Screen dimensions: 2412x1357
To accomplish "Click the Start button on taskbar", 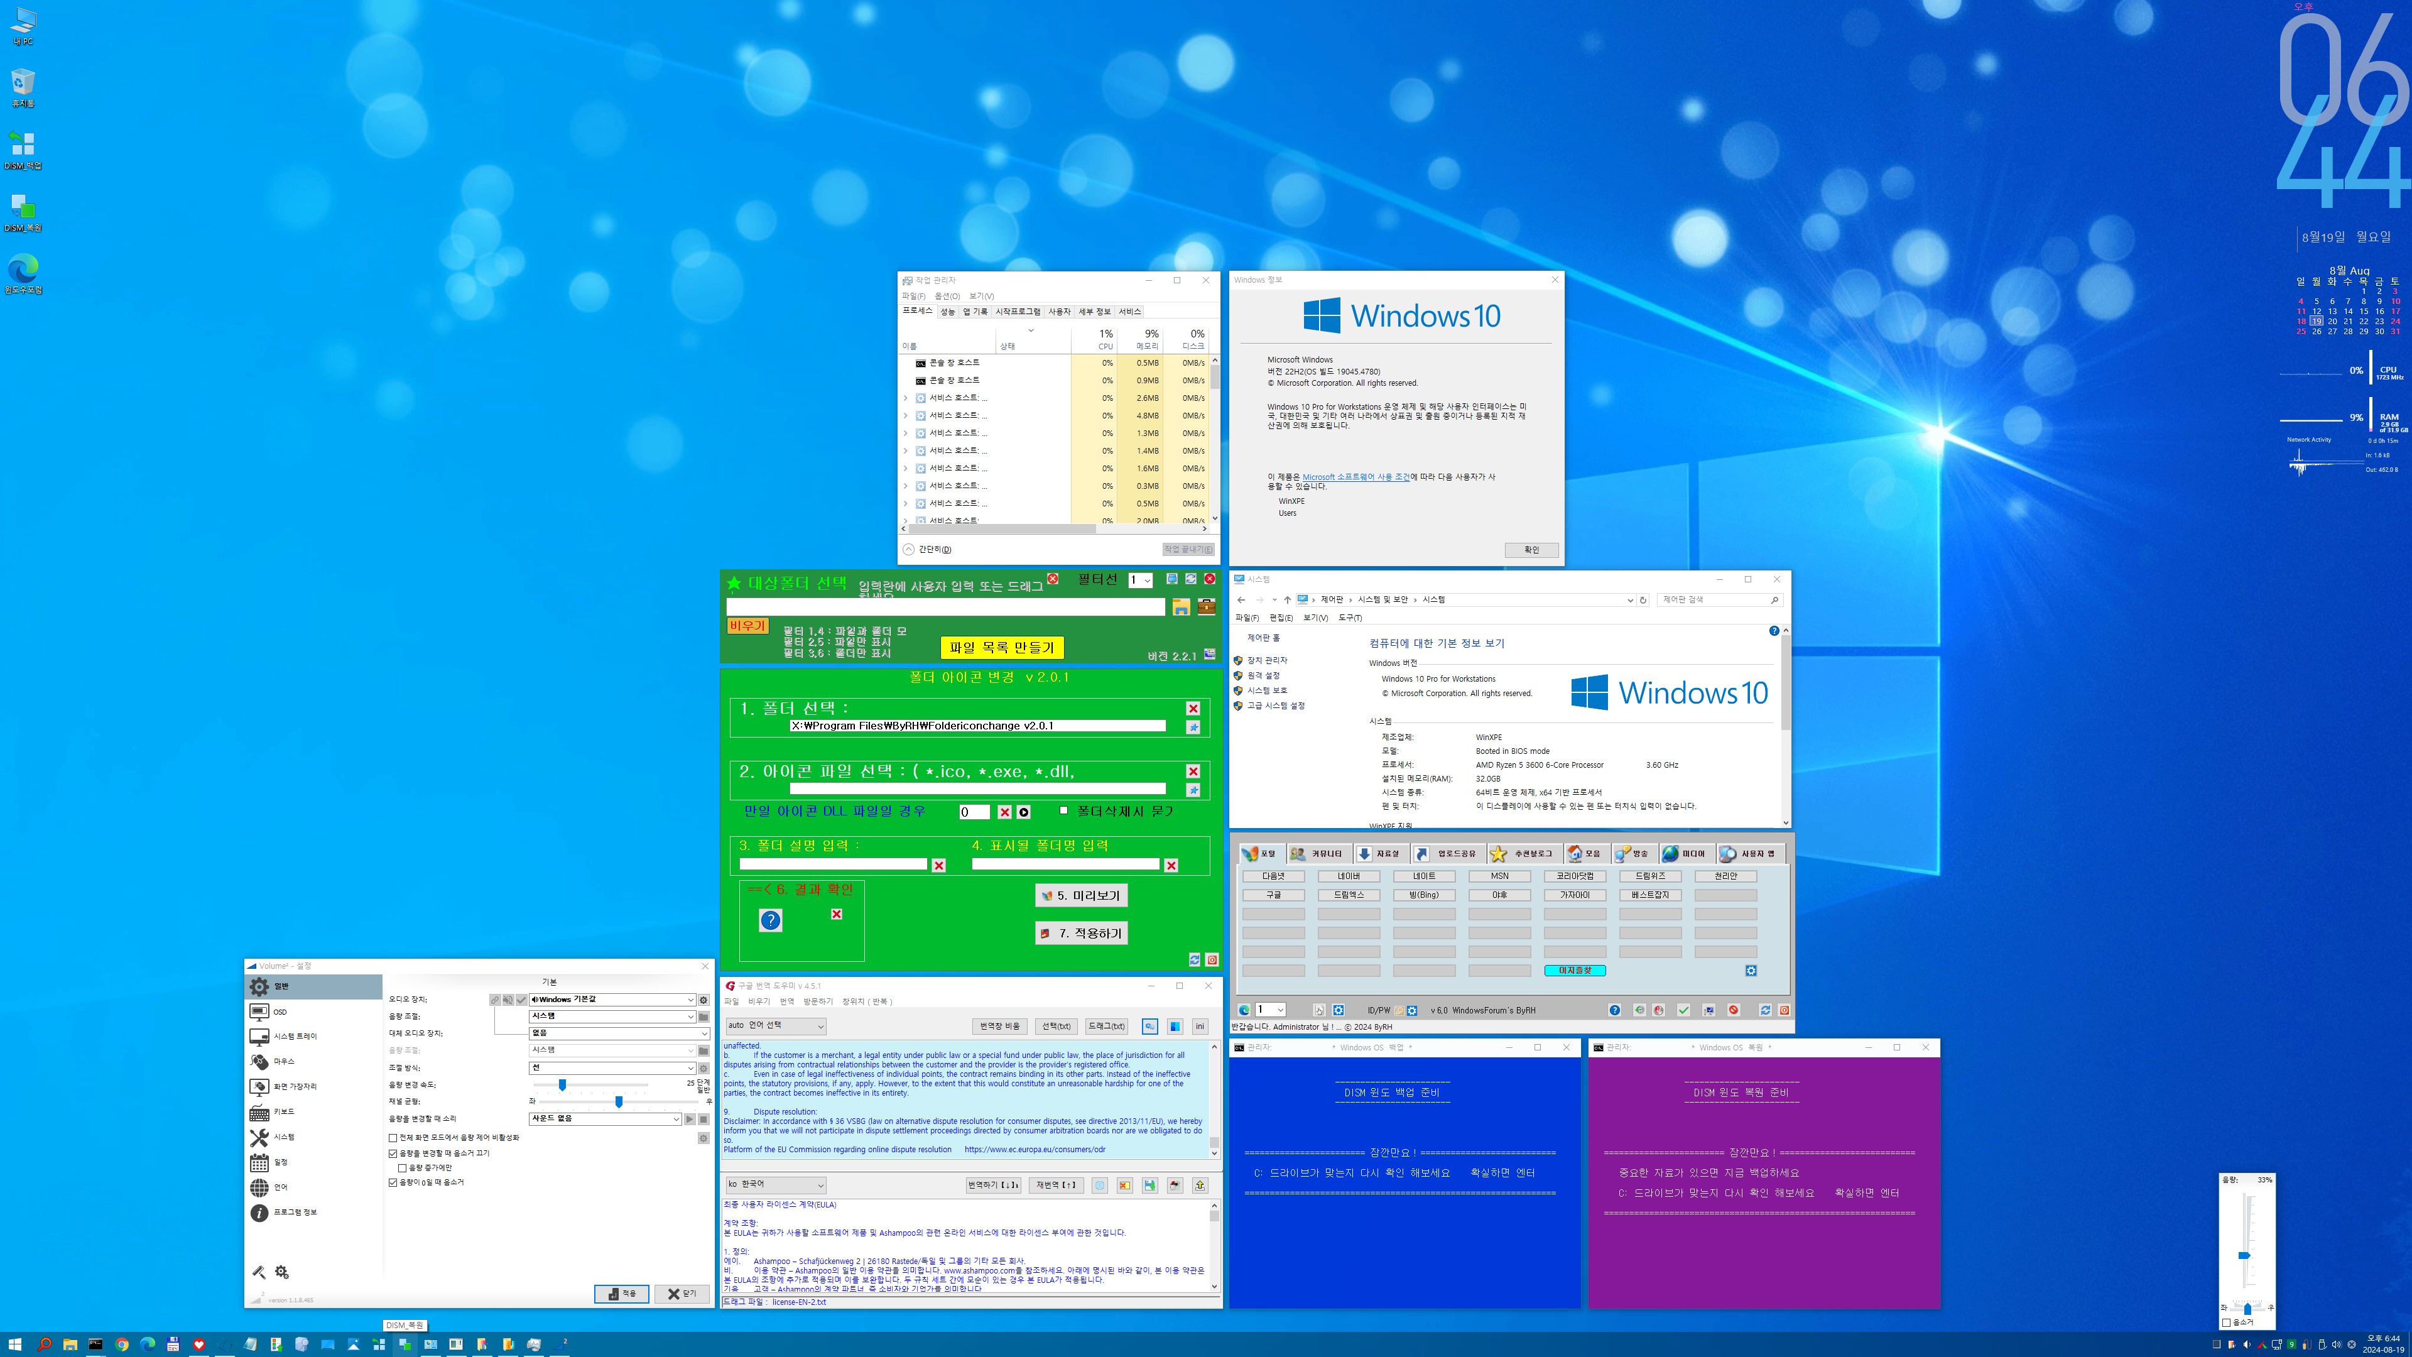I will [x=15, y=1344].
